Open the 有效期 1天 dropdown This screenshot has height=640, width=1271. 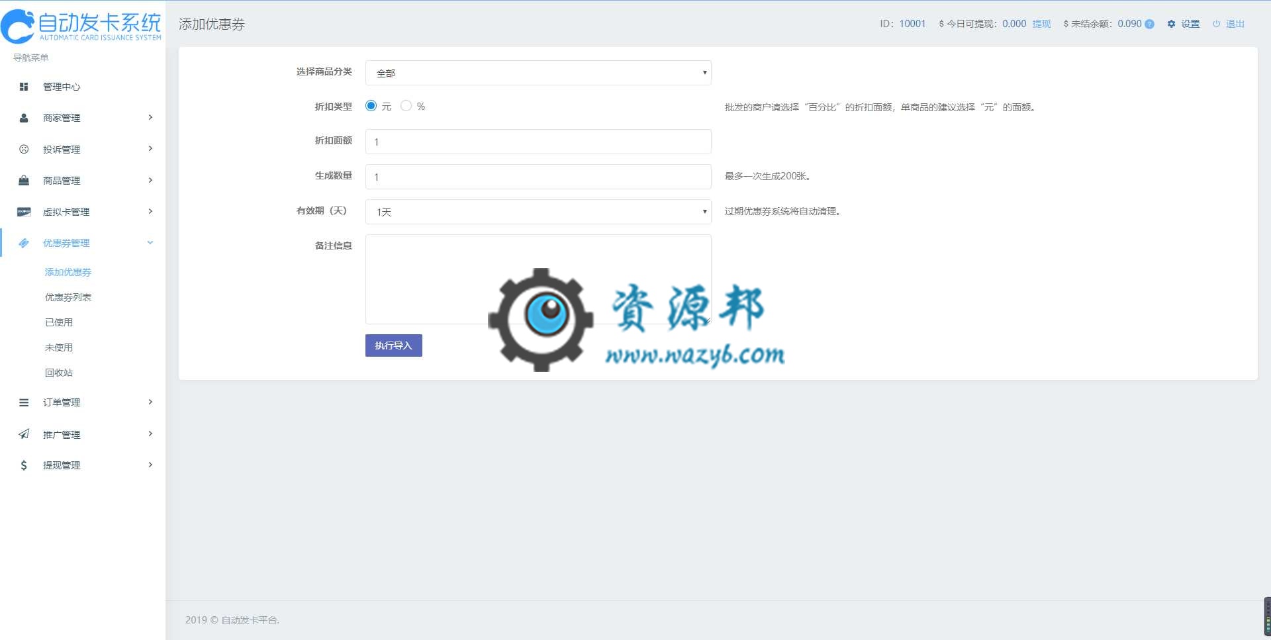(x=538, y=212)
